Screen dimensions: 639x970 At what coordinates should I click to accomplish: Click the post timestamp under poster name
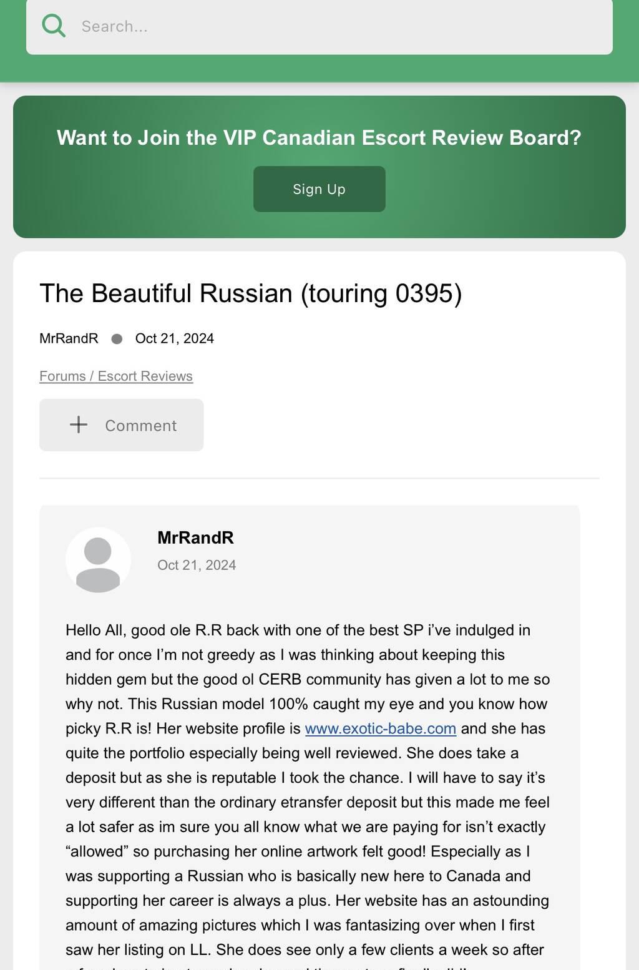click(197, 565)
